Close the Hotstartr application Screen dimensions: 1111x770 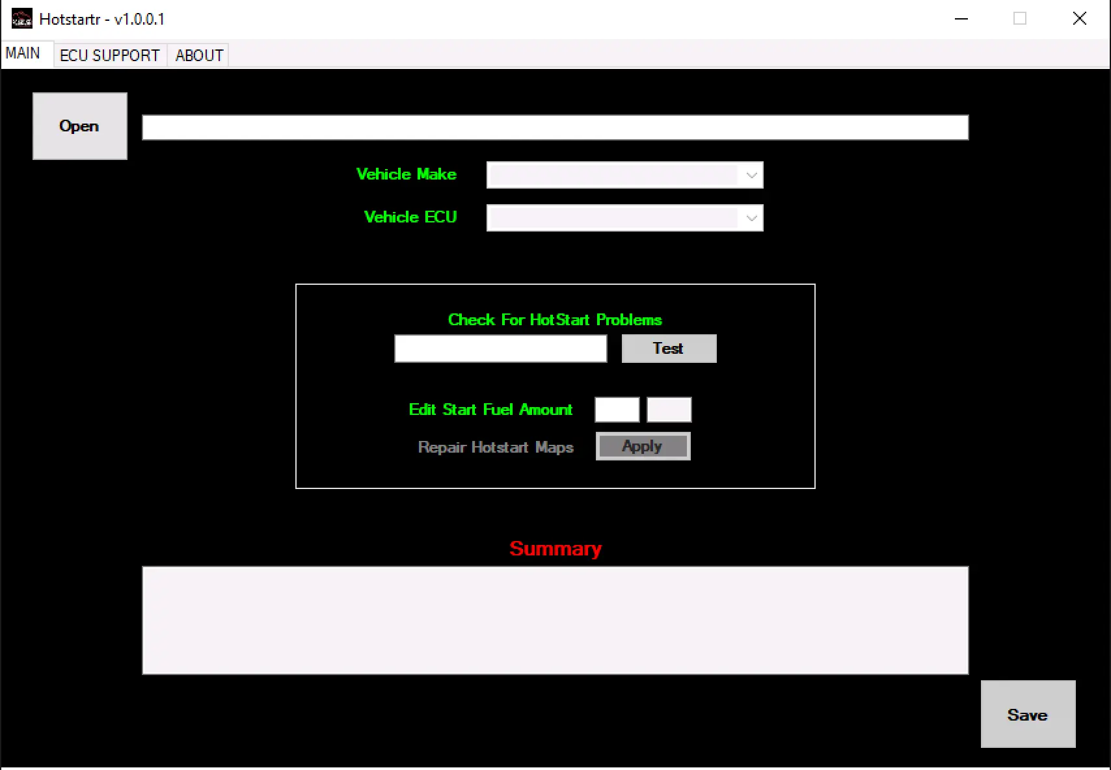click(1079, 18)
